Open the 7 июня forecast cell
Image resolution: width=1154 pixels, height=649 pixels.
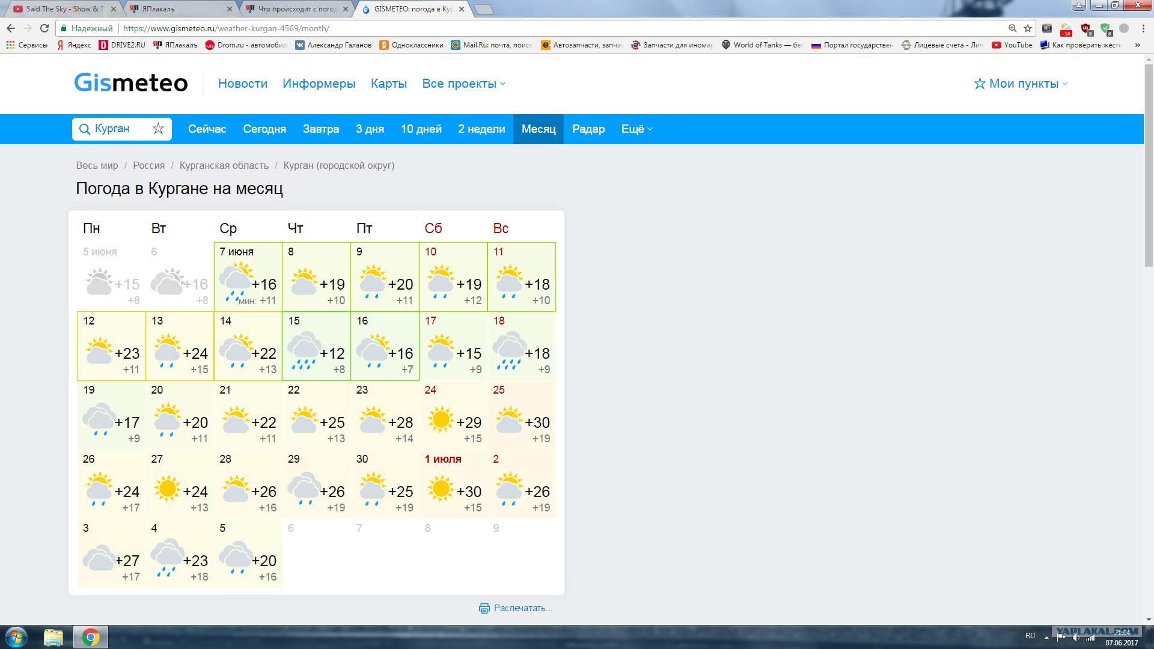pos(248,277)
